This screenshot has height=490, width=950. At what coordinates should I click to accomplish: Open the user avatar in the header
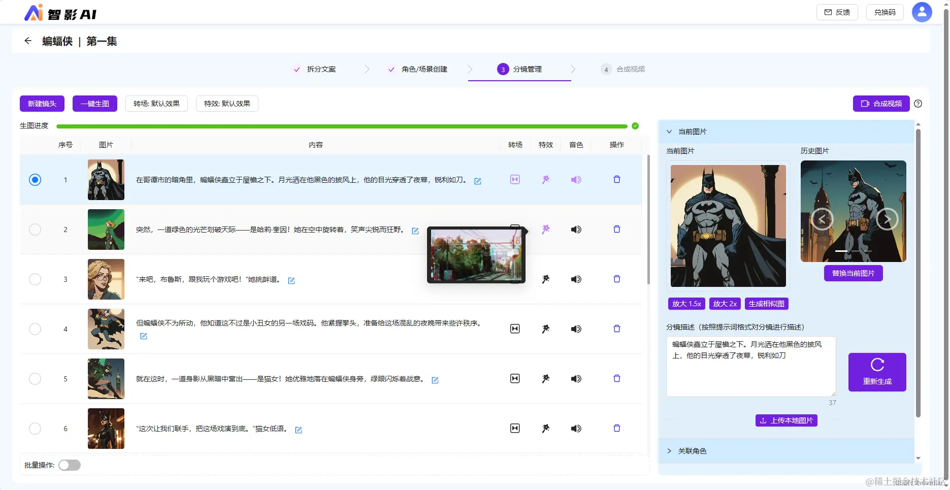(922, 12)
